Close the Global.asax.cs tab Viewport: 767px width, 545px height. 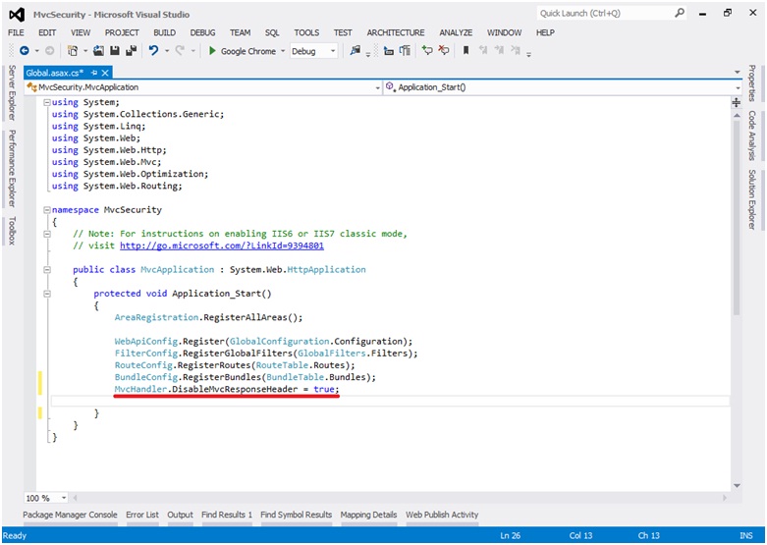point(105,73)
